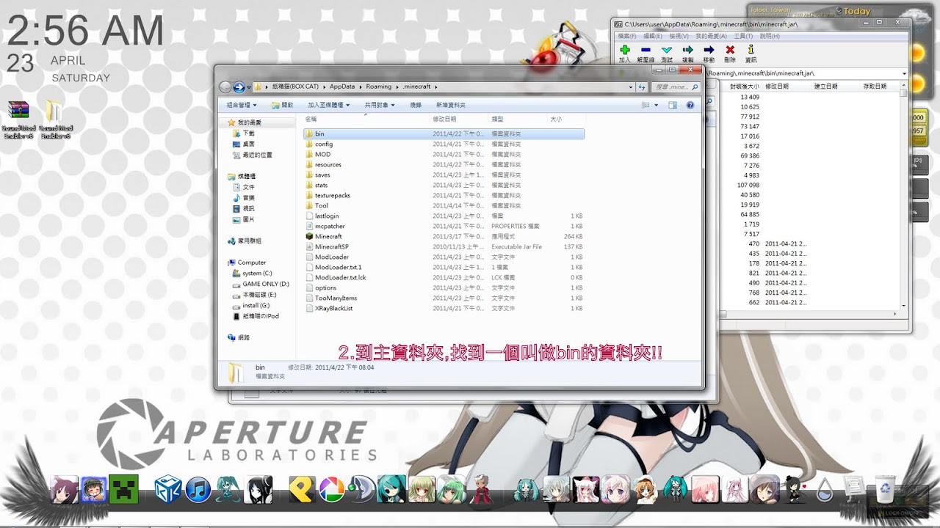Expand 7-Zip address path dropdown
Screen dimensions: 940x528
pos(904,73)
